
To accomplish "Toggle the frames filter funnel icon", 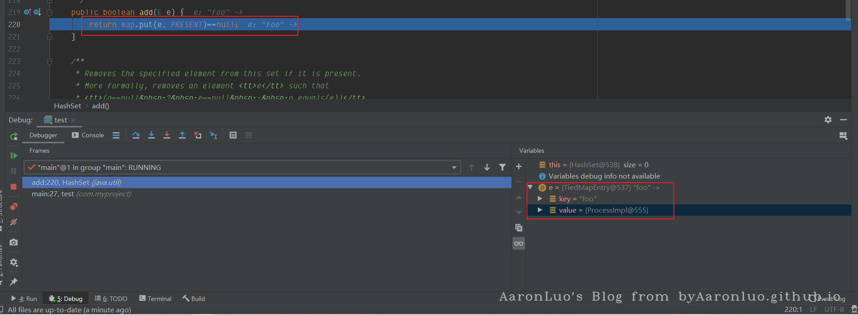I will 502,167.
